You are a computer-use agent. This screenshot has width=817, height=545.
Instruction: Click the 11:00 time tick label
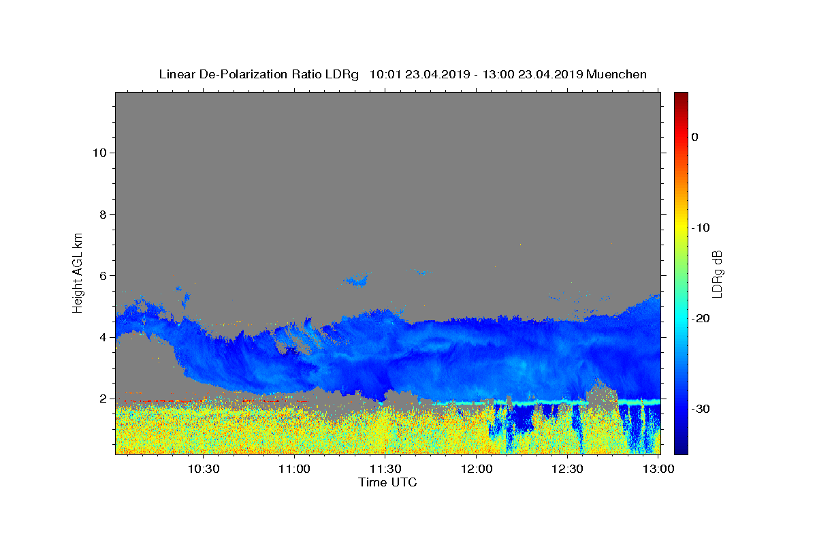[294, 469]
